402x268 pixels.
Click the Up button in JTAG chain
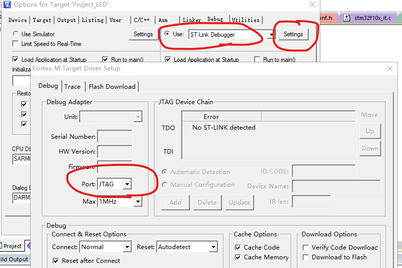pos(370,131)
